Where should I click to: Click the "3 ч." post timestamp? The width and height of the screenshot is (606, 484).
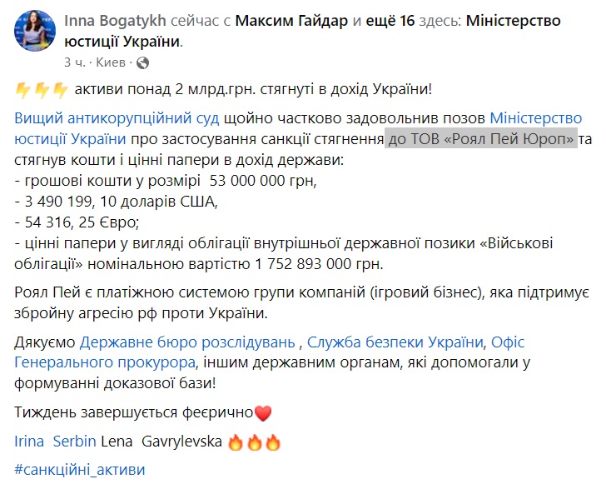pos(74,62)
